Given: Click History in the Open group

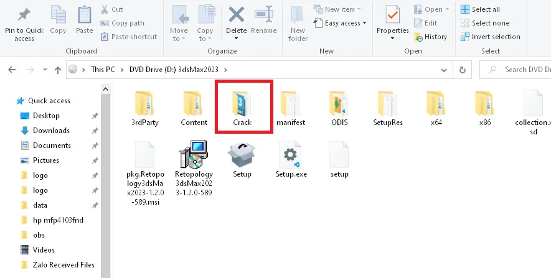Looking at the screenshot, I should [x=430, y=37].
